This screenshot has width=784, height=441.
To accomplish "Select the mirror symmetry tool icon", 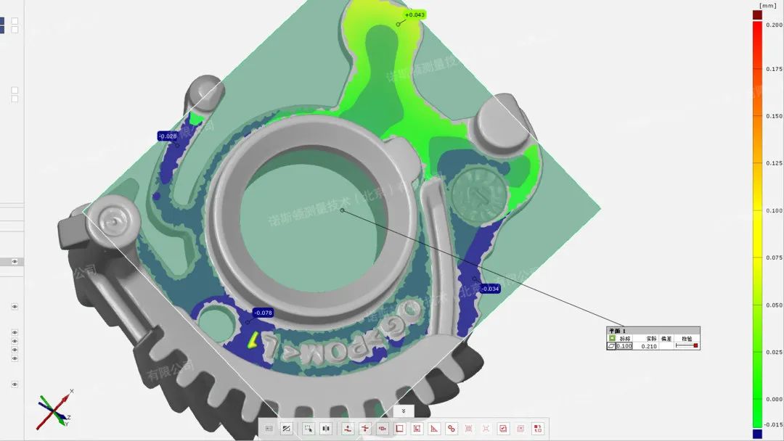I will tap(326, 429).
